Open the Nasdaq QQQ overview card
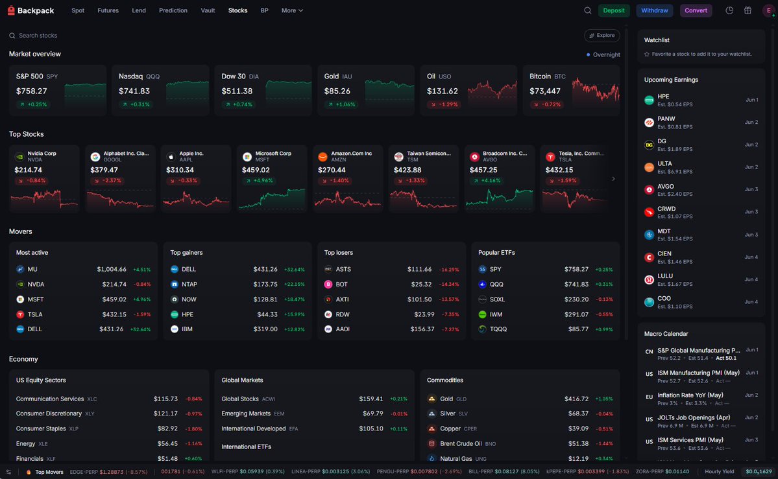 click(161, 90)
